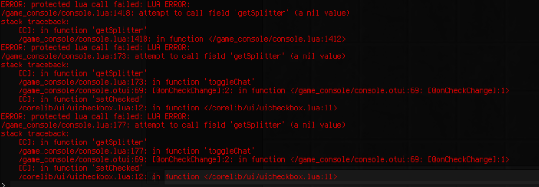Select the console.lua:173 toggleChat traceback line

coord(137,82)
